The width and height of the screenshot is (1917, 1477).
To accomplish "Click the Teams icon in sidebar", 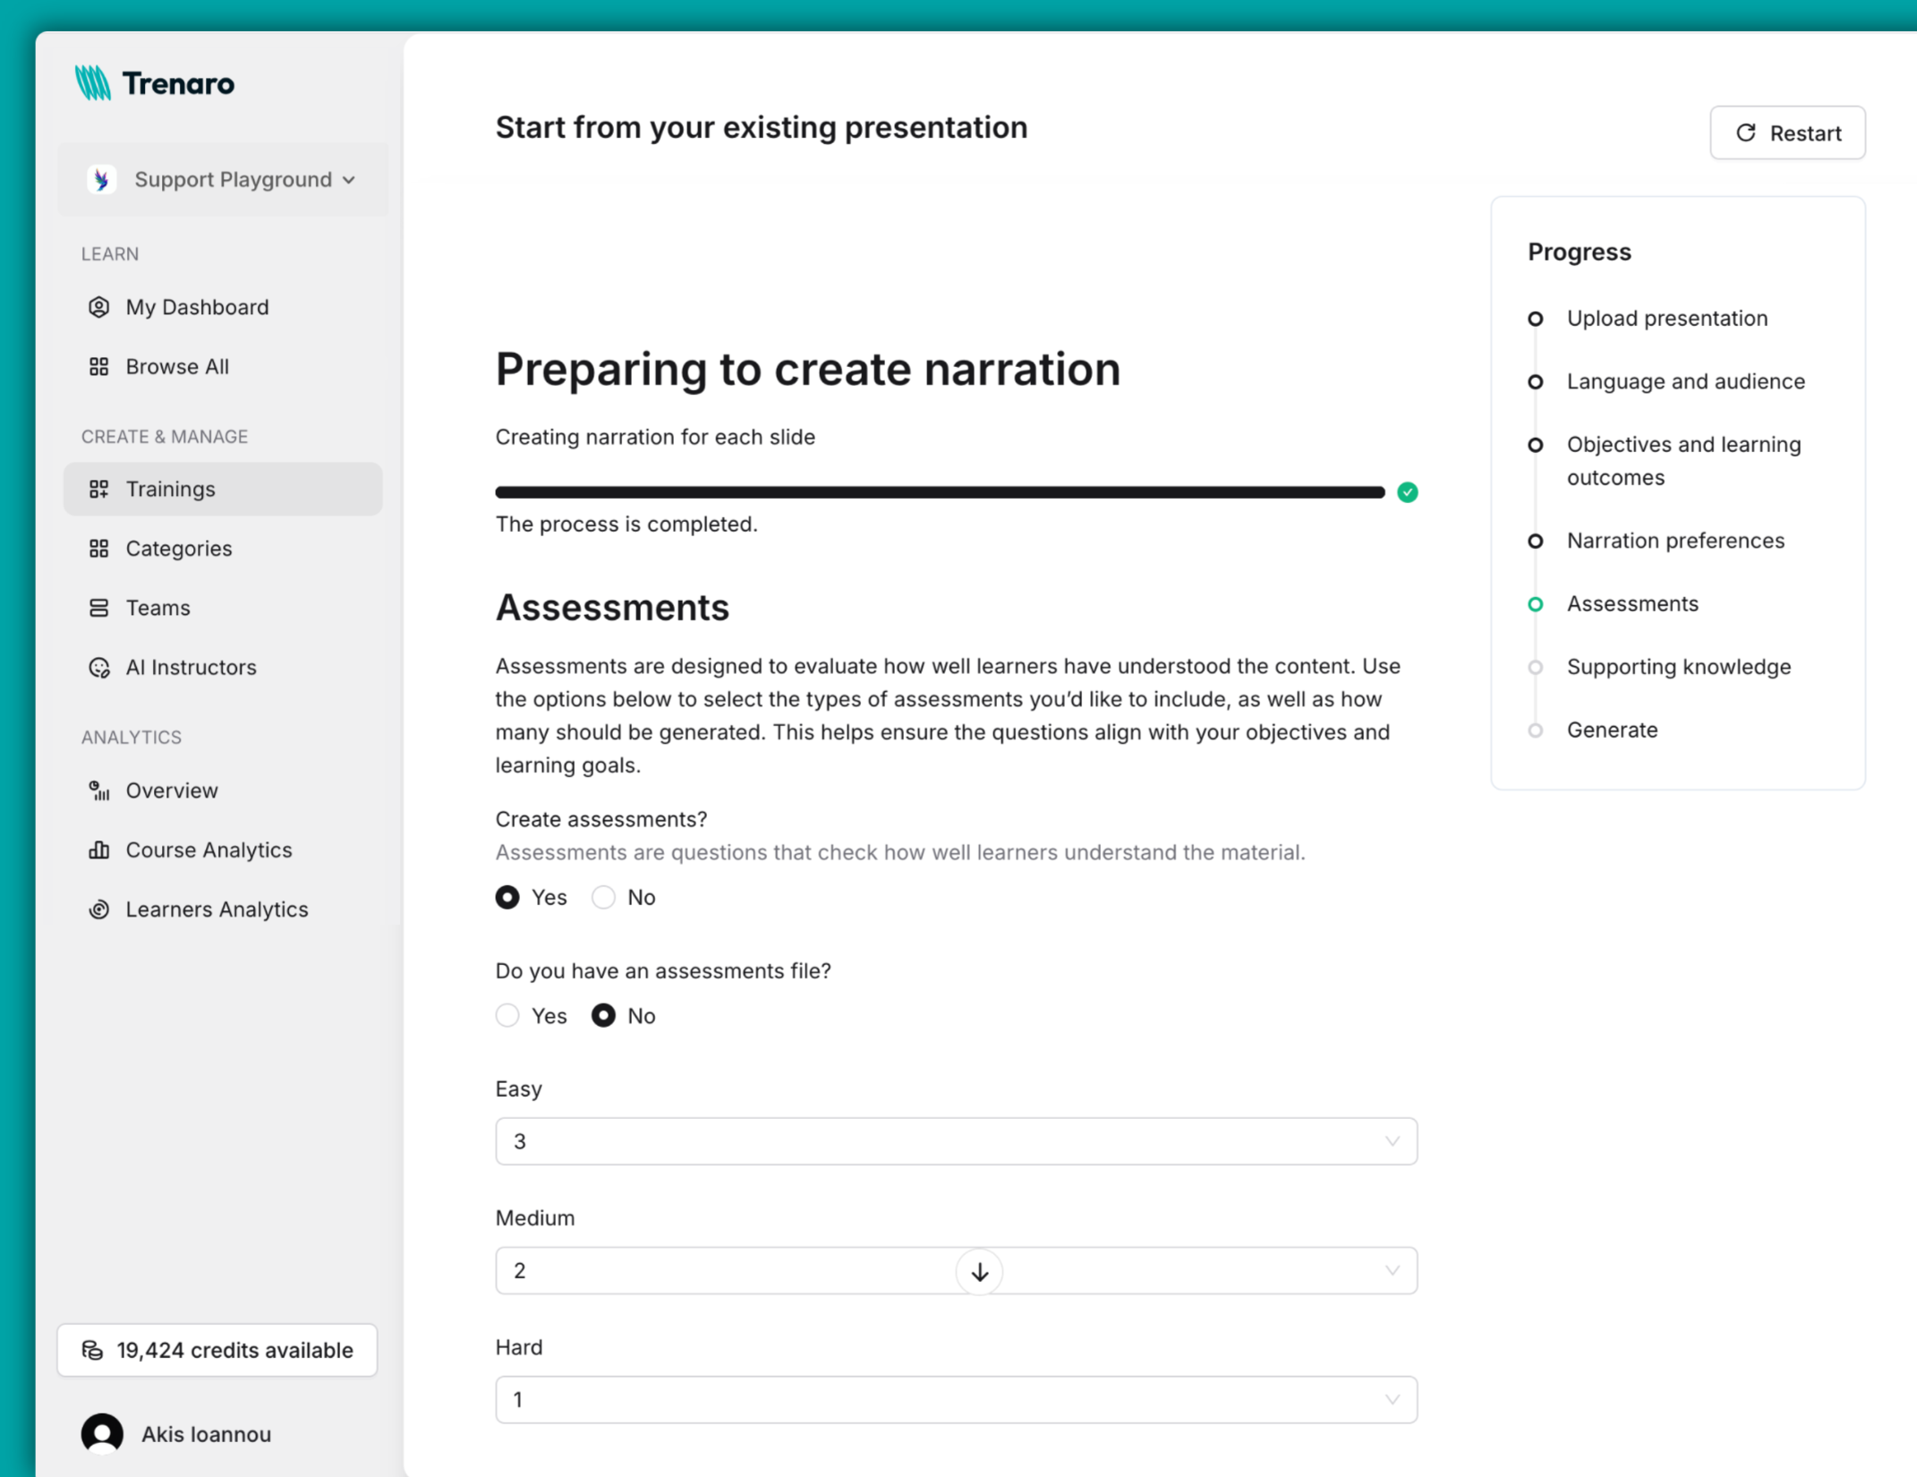I will [x=99, y=608].
